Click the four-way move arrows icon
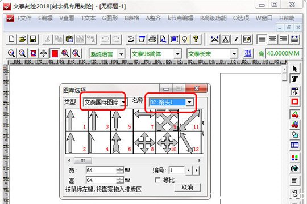This screenshot has width=307, height=204. click(x=43, y=53)
